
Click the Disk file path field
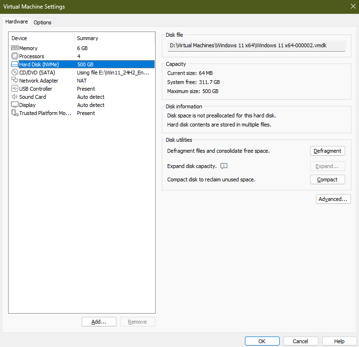[x=256, y=45]
